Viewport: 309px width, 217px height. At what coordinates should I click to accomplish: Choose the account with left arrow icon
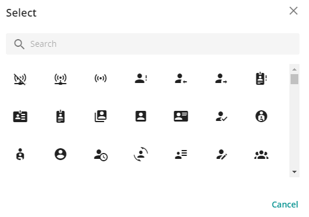tap(181, 78)
